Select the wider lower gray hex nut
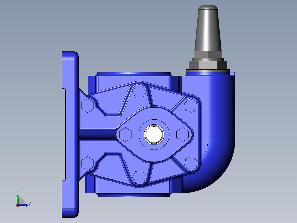Image resolution: width=297 pixels, height=223 pixels. coord(208,65)
